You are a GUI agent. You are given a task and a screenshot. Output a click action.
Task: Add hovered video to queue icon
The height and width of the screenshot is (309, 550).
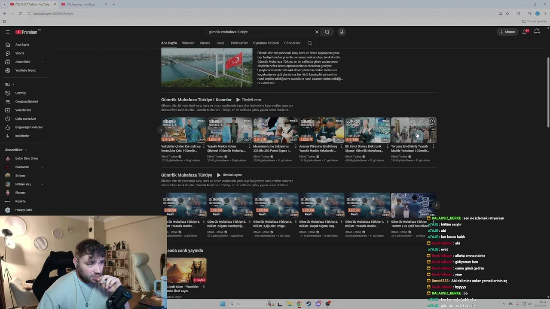pyautogui.click(x=432, y=128)
